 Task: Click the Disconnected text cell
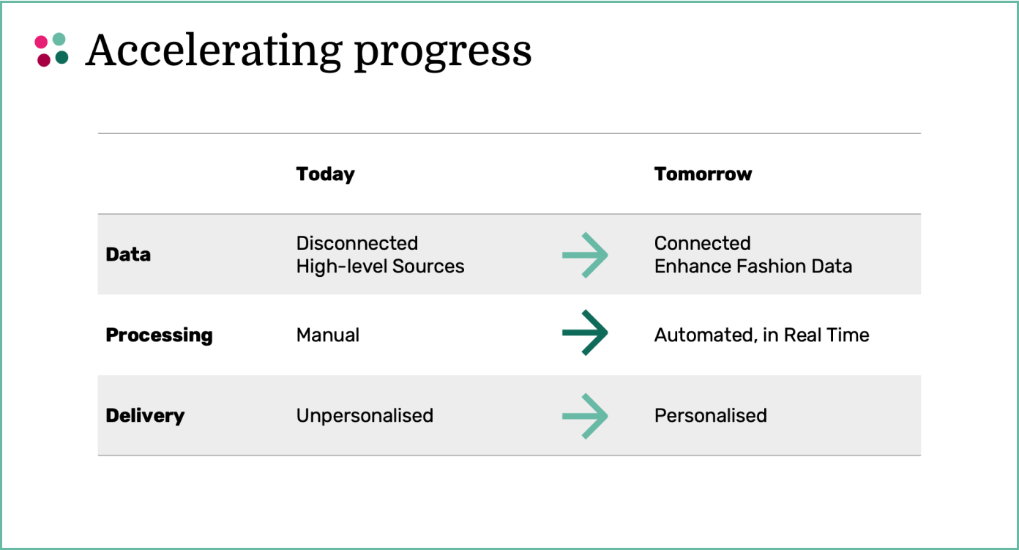[x=357, y=243]
